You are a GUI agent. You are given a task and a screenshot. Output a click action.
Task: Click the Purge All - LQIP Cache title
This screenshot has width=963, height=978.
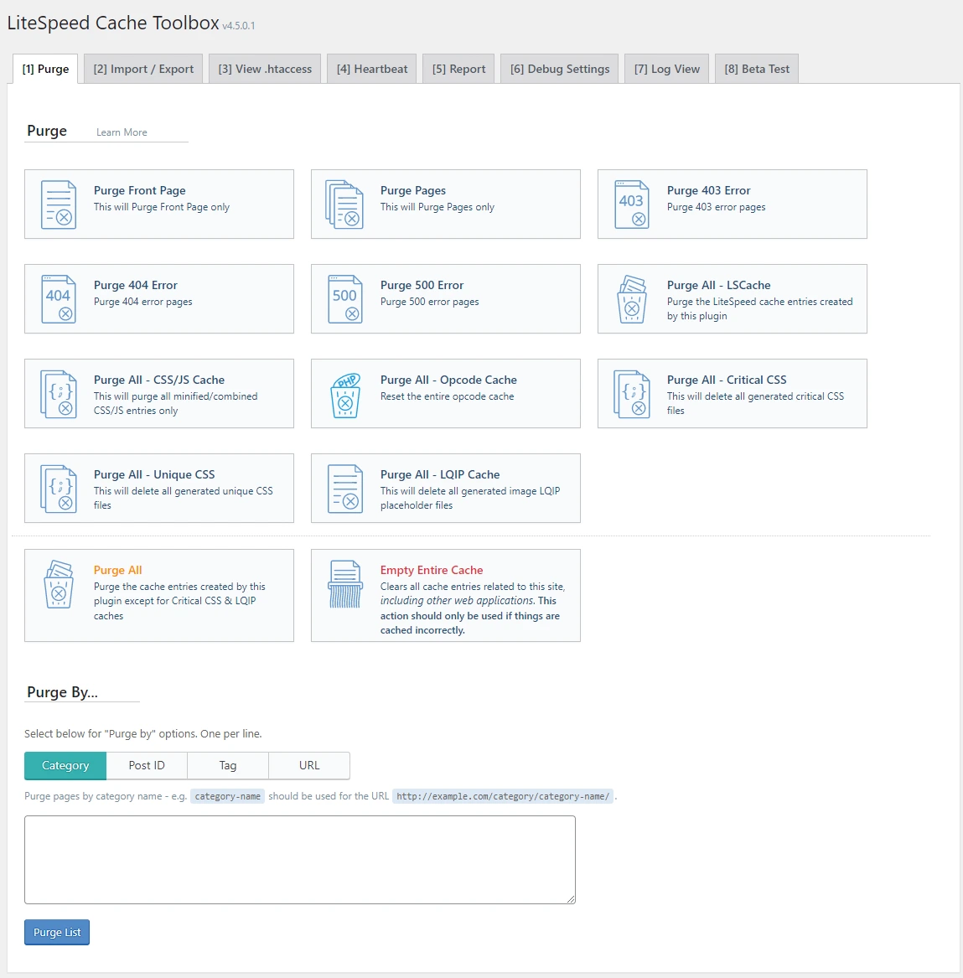click(x=440, y=474)
